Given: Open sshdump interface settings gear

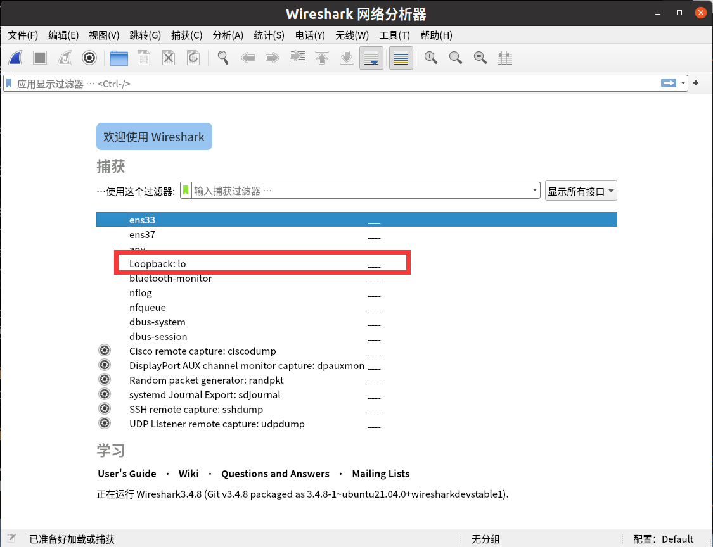Looking at the screenshot, I should [x=105, y=408].
